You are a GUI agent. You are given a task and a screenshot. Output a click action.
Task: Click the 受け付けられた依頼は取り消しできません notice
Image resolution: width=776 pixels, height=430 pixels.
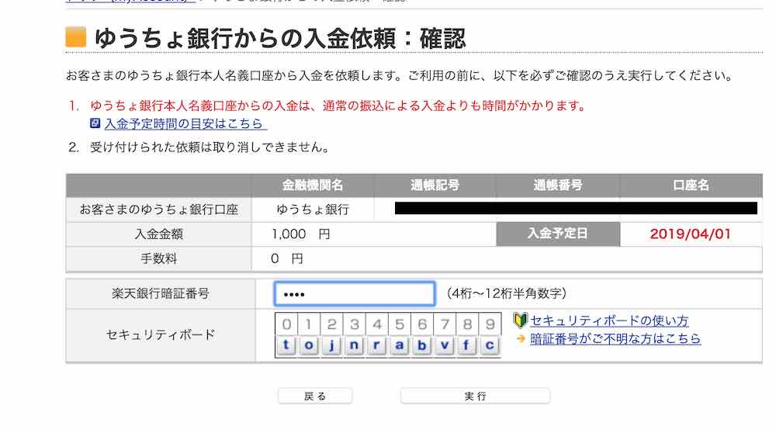click(x=210, y=147)
